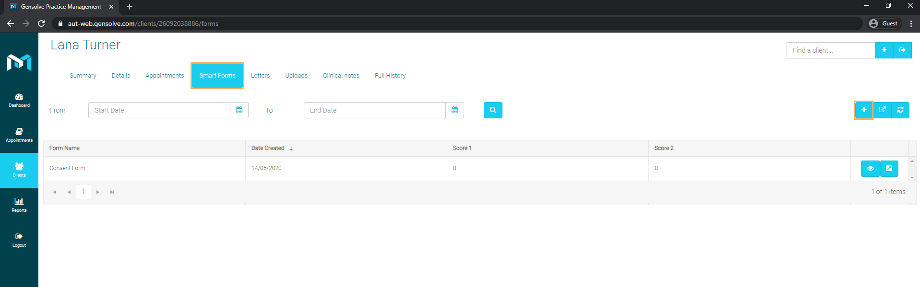
Task: Switch to the Clinical notes tab
Action: (x=341, y=76)
